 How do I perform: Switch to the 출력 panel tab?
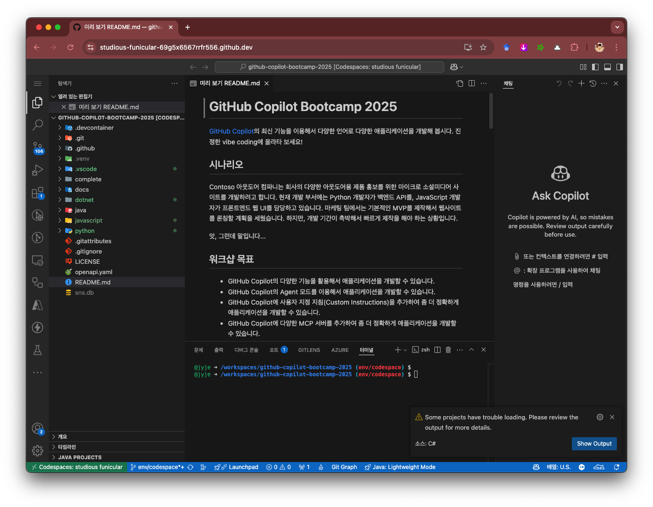[x=219, y=350]
